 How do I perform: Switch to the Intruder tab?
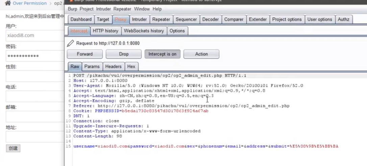click(139, 19)
